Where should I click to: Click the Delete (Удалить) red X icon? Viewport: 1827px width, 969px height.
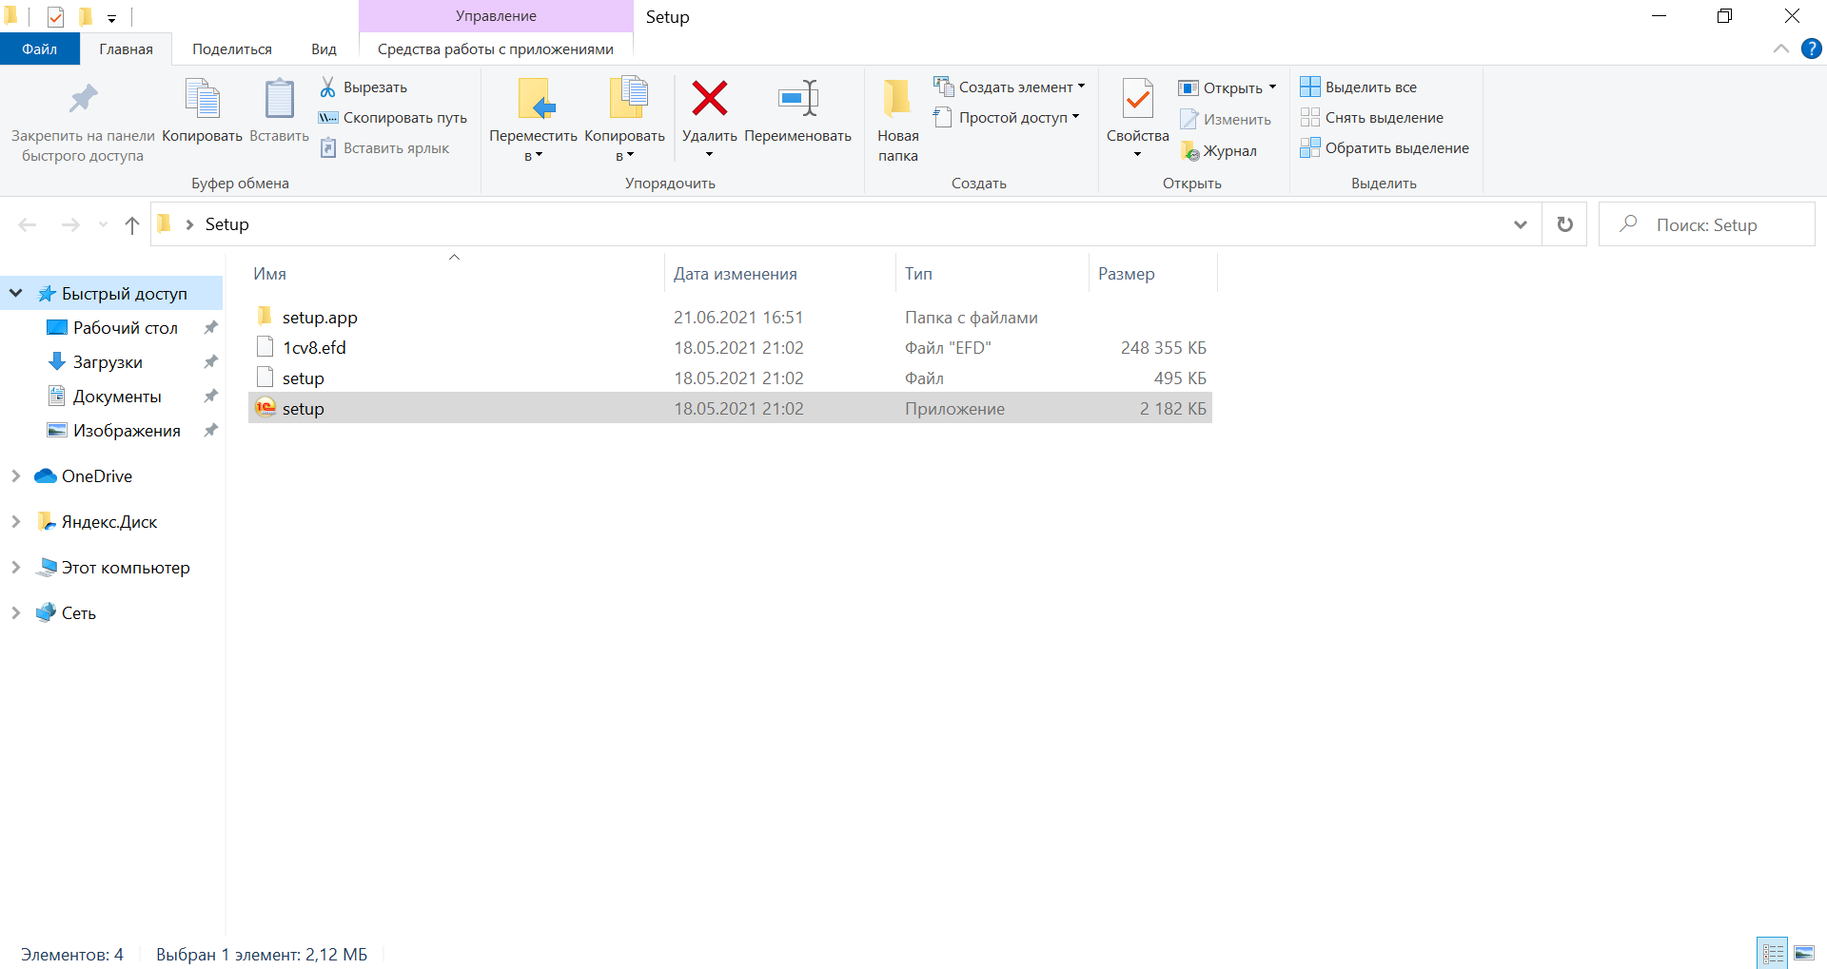[x=709, y=99]
